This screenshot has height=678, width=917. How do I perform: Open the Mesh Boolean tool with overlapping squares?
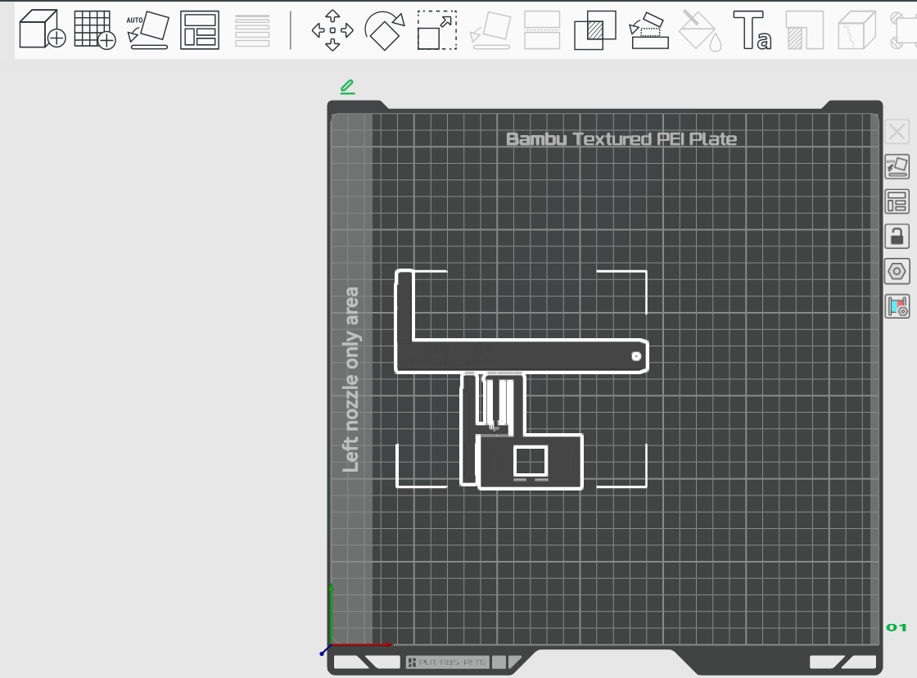tap(594, 29)
